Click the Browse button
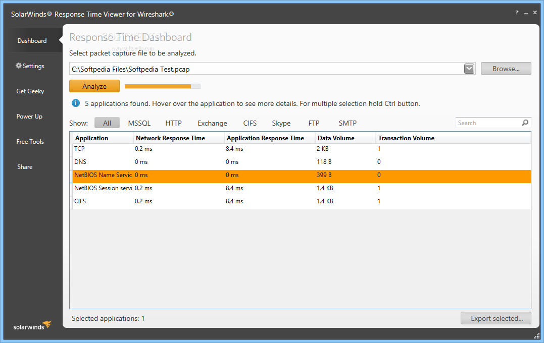Image resolution: width=544 pixels, height=343 pixels. coord(506,69)
